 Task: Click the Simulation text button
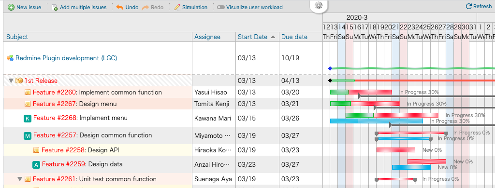pyautogui.click(x=195, y=7)
